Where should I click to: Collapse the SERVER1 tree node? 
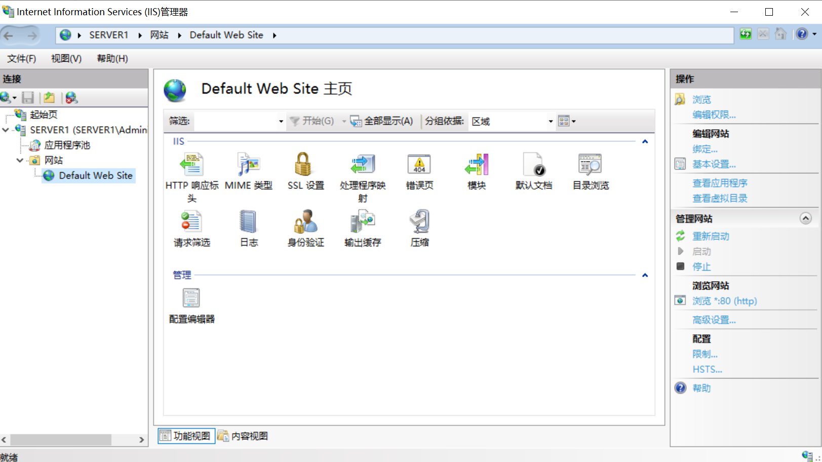(6, 130)
